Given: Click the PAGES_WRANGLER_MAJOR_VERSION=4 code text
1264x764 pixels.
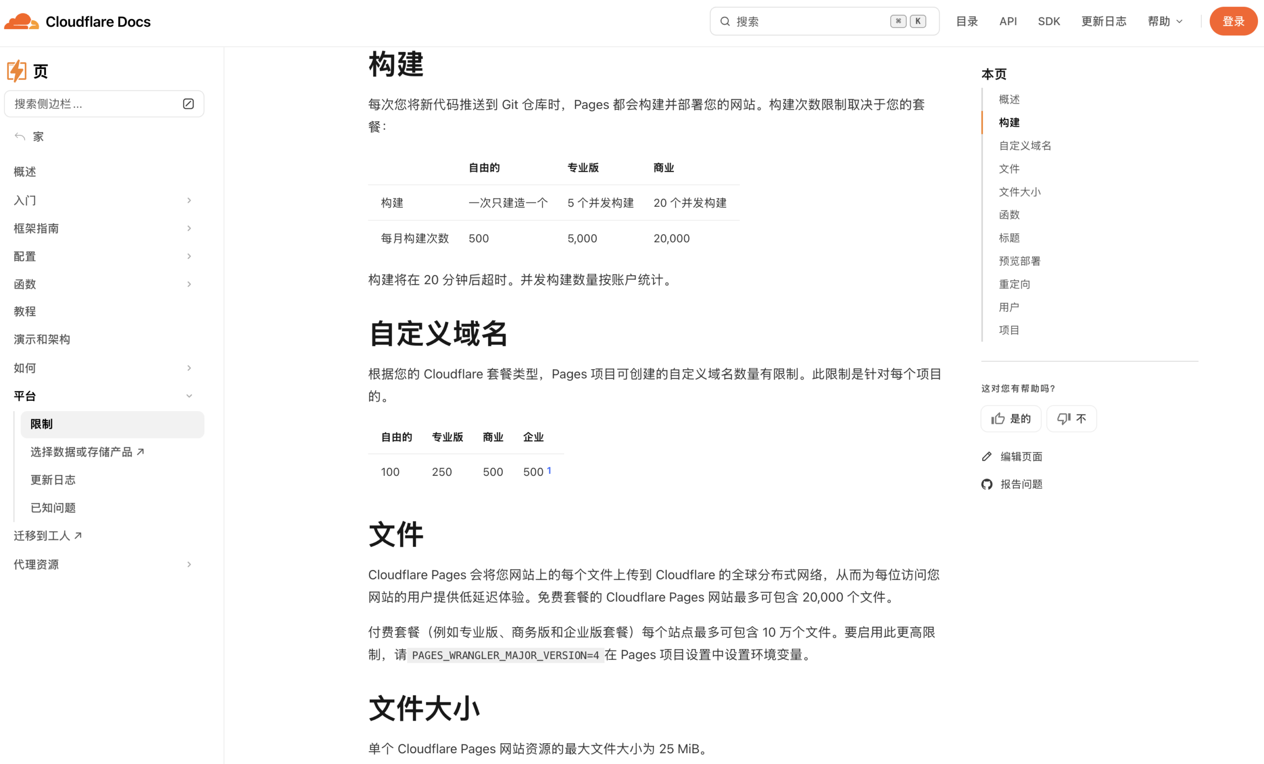Looking at the screenshot, I should (x=505, y=655).
